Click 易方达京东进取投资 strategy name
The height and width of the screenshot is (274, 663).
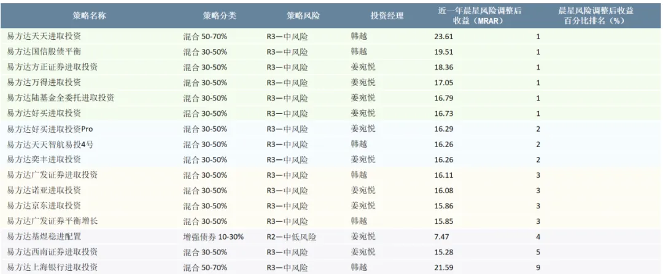click(44, 205)
